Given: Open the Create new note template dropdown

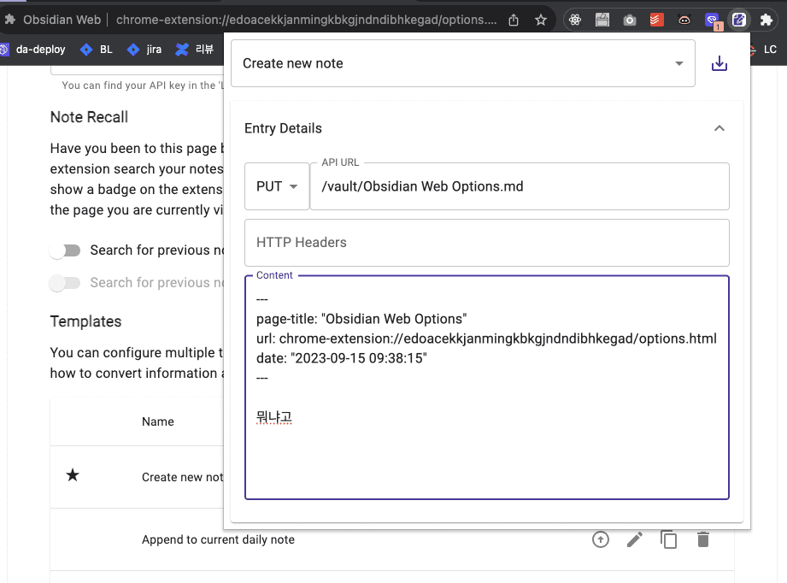Looking at the screenshot, I should point(463,63).
